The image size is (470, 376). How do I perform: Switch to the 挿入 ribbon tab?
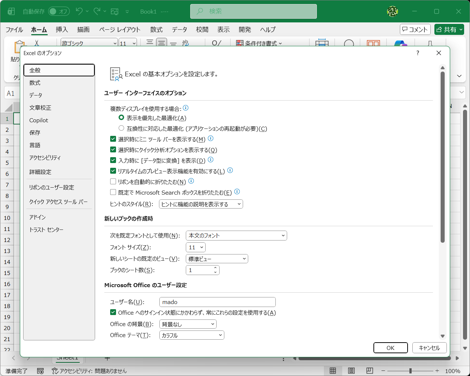tap(62, 29)
